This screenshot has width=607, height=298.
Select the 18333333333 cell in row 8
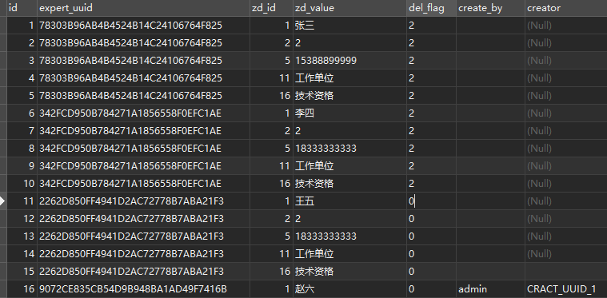click(x=349, y=149)
